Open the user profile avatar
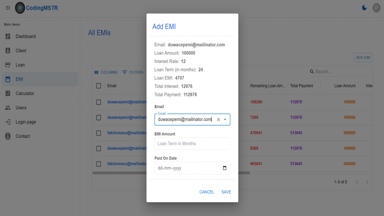The image size is (384, 216). tap(376, 8)
